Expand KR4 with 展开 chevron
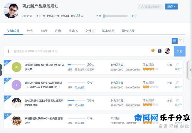Screen dimensions: 192x133 click(x=178, y=123)
